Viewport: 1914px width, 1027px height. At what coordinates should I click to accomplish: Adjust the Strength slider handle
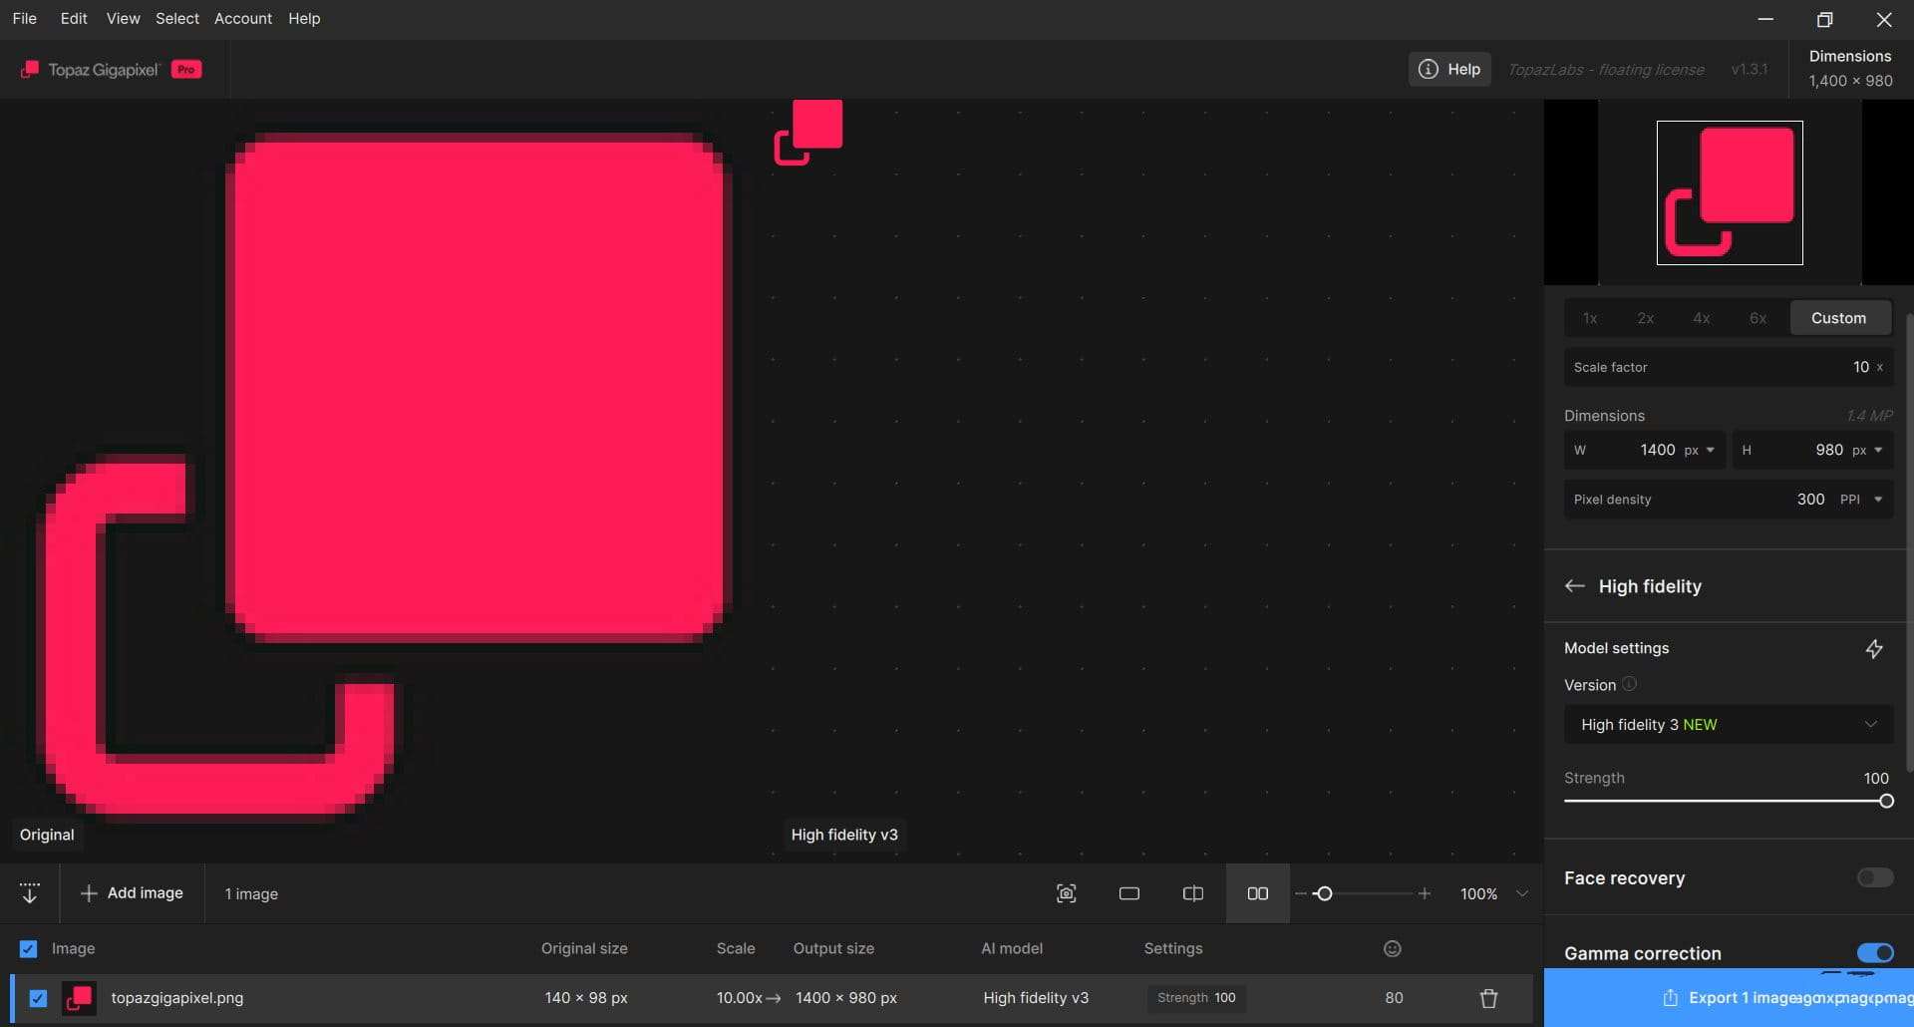pos(1886,801)
